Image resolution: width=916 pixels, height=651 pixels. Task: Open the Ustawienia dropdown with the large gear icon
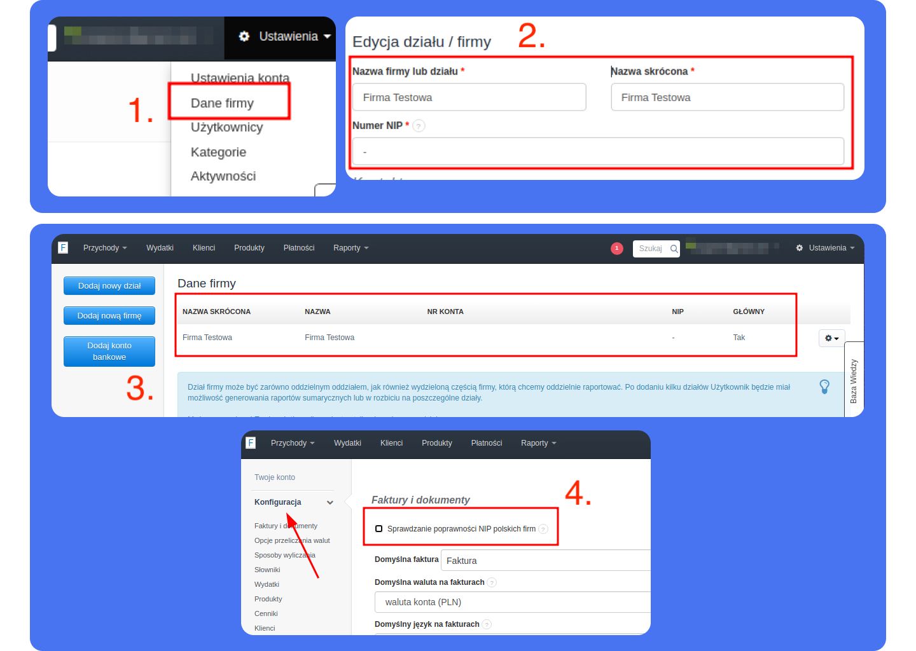[x=284, y=36]
